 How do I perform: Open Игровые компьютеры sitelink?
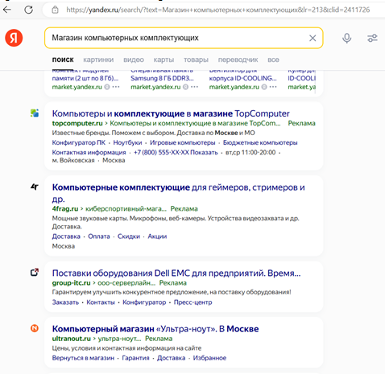183,142
